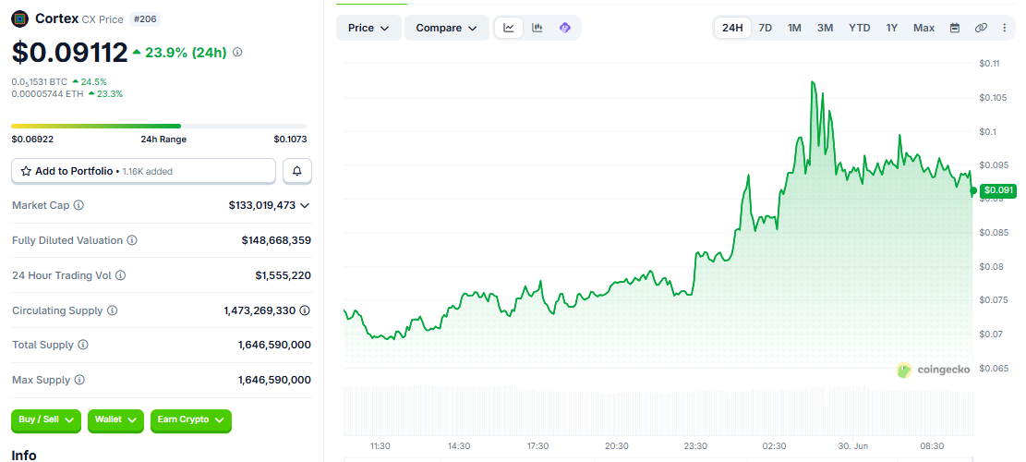Click the 23:30 time axis label
This screenshot has width=1026, height=462.
[695, 445]
